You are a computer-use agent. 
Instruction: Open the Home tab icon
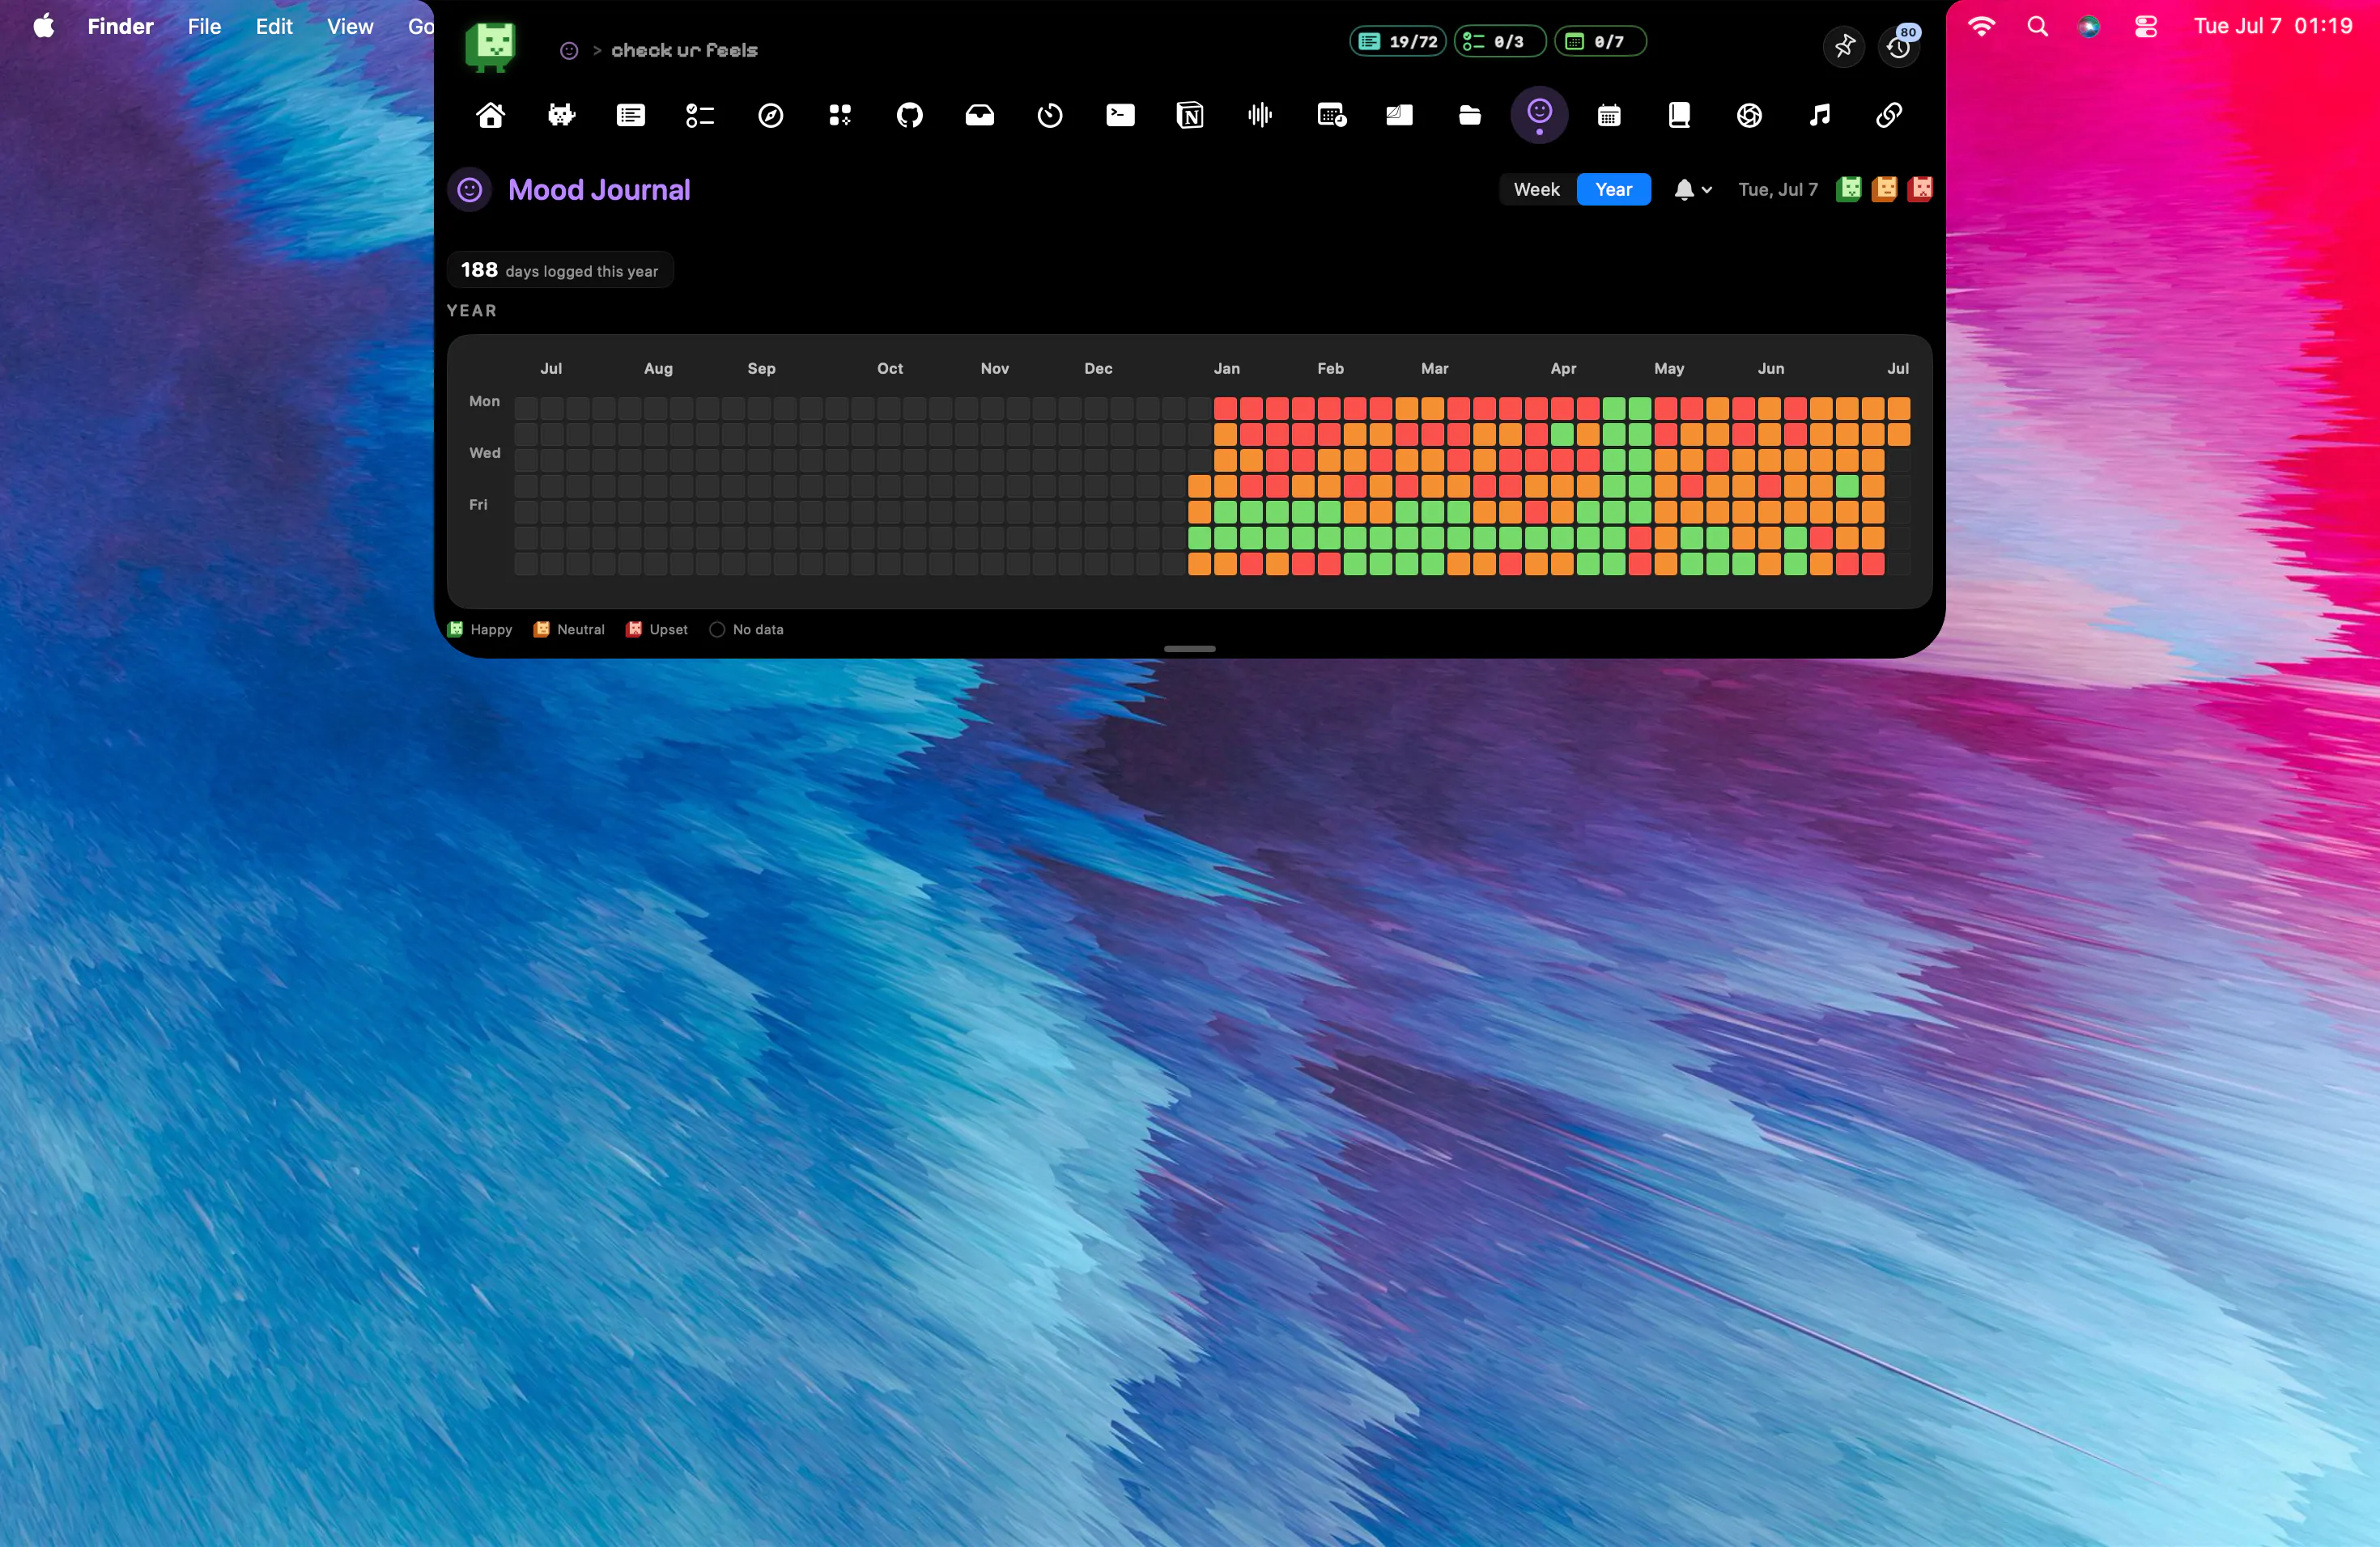coord(490,115)
